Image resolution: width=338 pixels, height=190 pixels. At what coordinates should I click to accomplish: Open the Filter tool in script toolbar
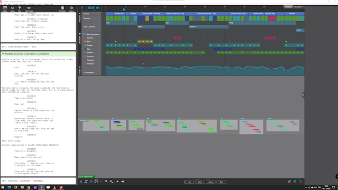(x=20, y=8)
